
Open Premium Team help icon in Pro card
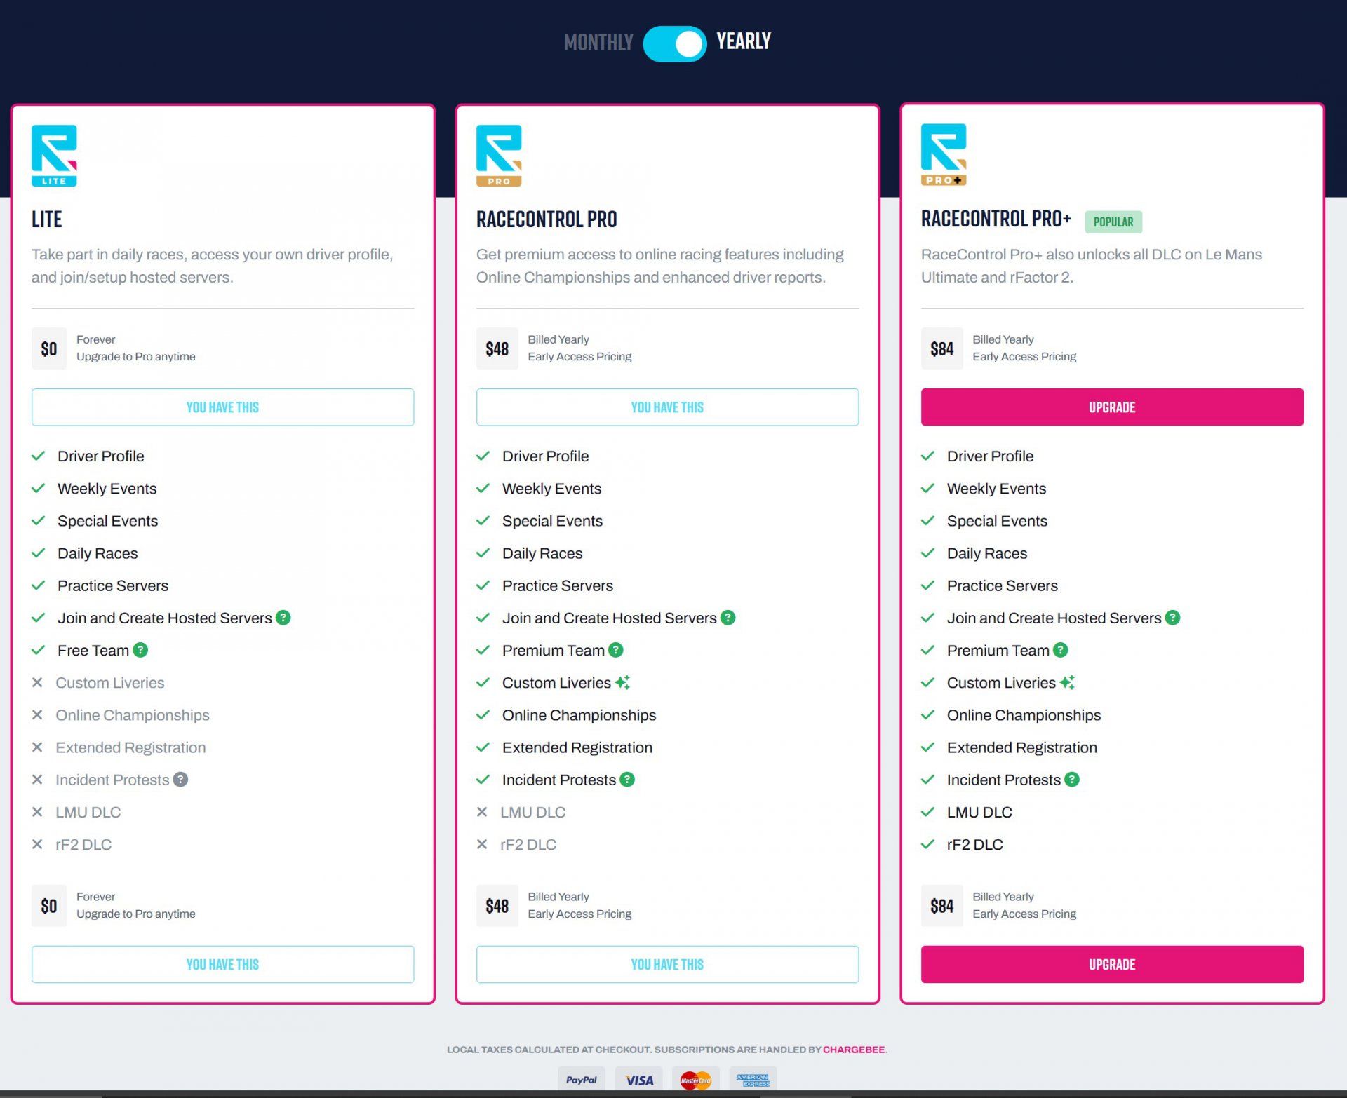pyautogui.click(x=615, y=650)
